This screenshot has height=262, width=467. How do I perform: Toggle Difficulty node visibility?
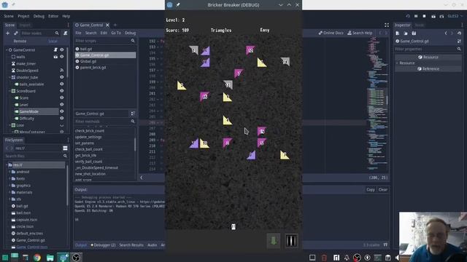tap(61, 118)
